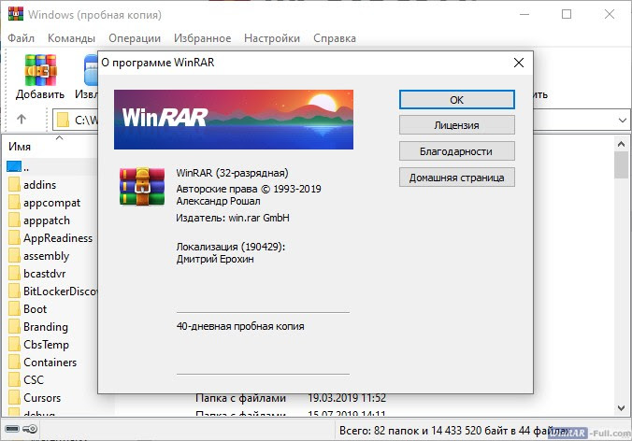The width and height of the screenshot is (632, 441).
Task: Click the apppatch folder icon
Action: click(15, 220)
